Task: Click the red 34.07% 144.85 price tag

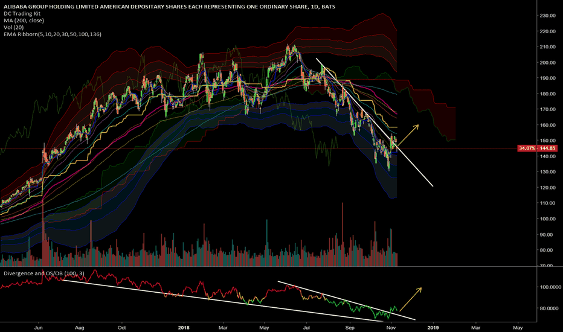Action: coord(537,148)
